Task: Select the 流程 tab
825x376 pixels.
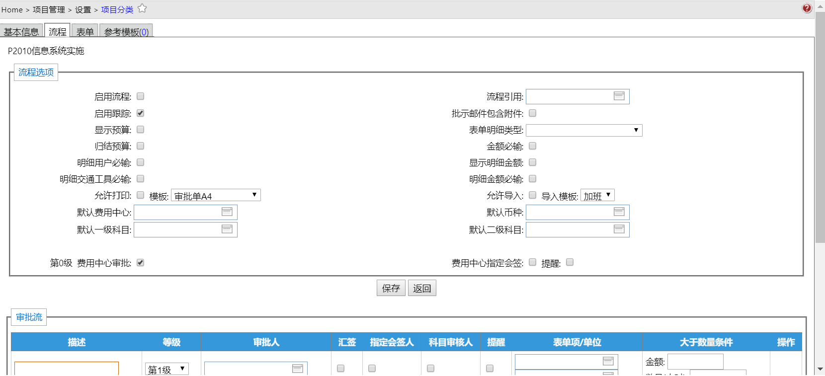Action: tap(57, 31)
